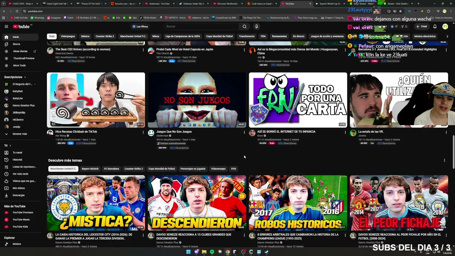Open Descubre más temas section options menu
The height and width of the screenshot is (256, 455).
[444, 160]
